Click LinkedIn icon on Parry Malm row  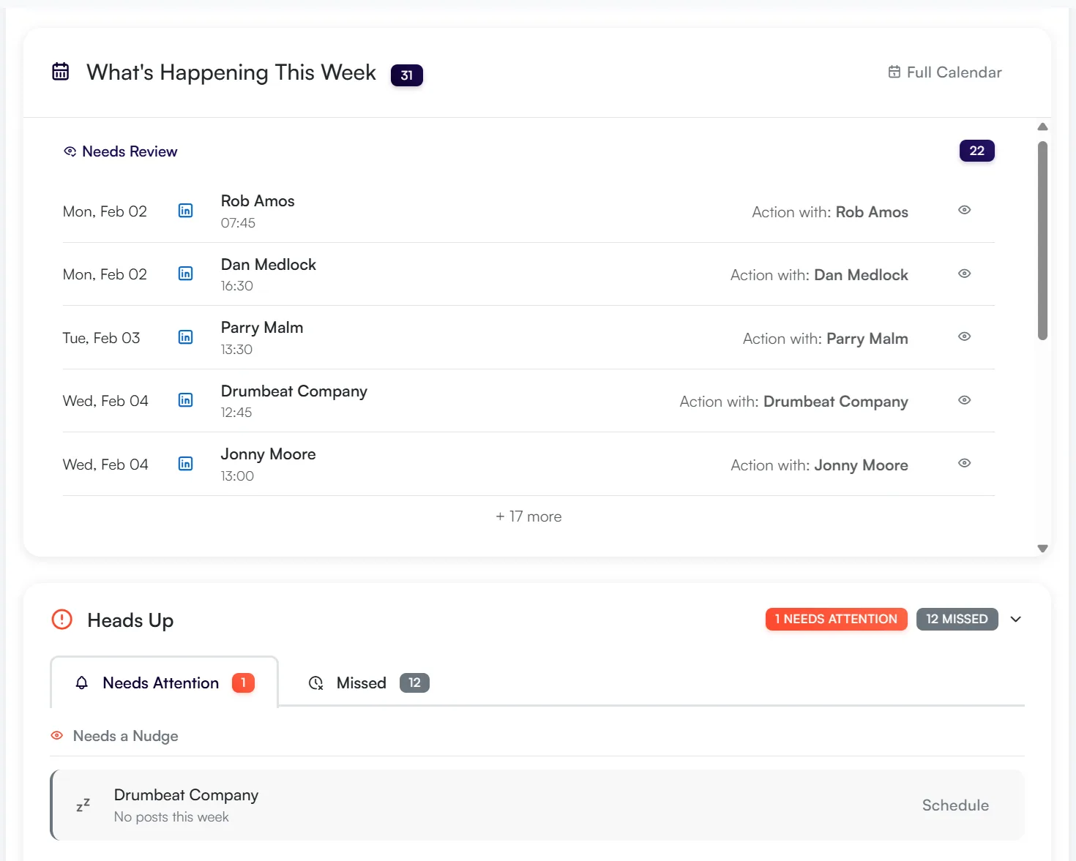(186, 337)
